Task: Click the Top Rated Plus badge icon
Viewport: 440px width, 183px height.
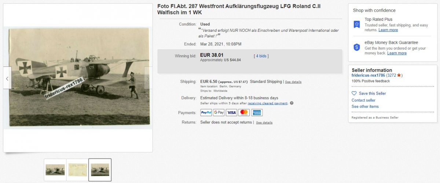Action: (x=357, y=24)
